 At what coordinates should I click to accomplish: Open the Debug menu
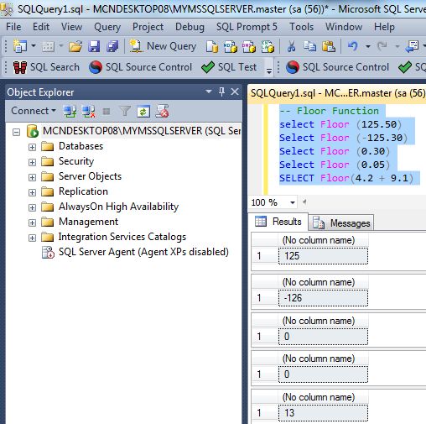tap(190, 27)
